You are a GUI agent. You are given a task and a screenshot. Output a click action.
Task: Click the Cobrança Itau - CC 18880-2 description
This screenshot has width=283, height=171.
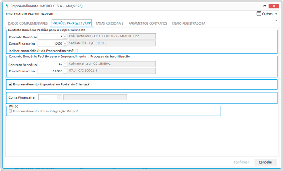click(x=112, y=64)
